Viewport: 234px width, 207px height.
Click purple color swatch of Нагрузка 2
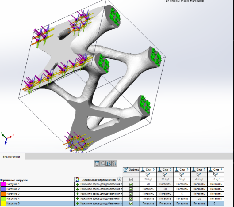(x=3, y=189)
